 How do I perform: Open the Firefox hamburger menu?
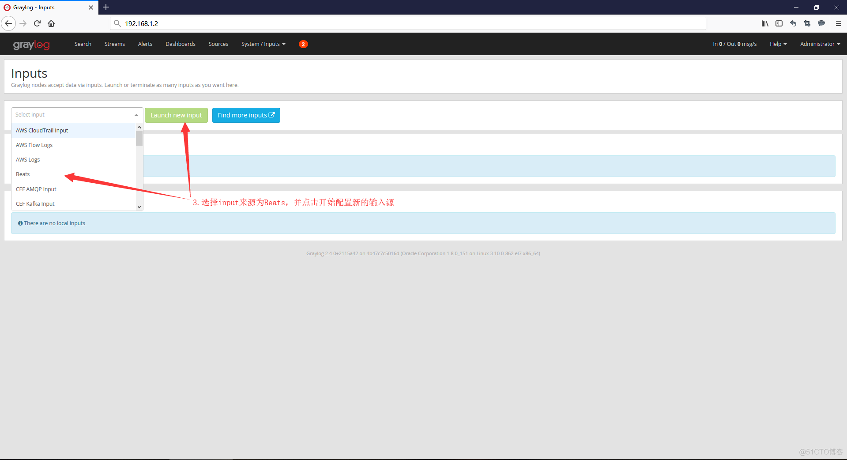[x=839, y=23]
